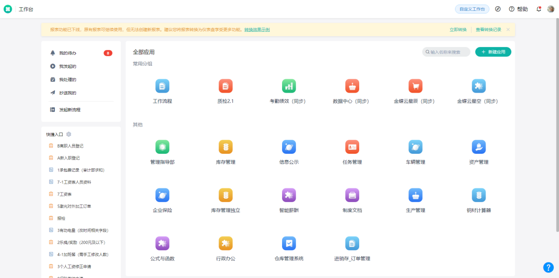Click the blue help bubble icon

(x=548, y=267)
